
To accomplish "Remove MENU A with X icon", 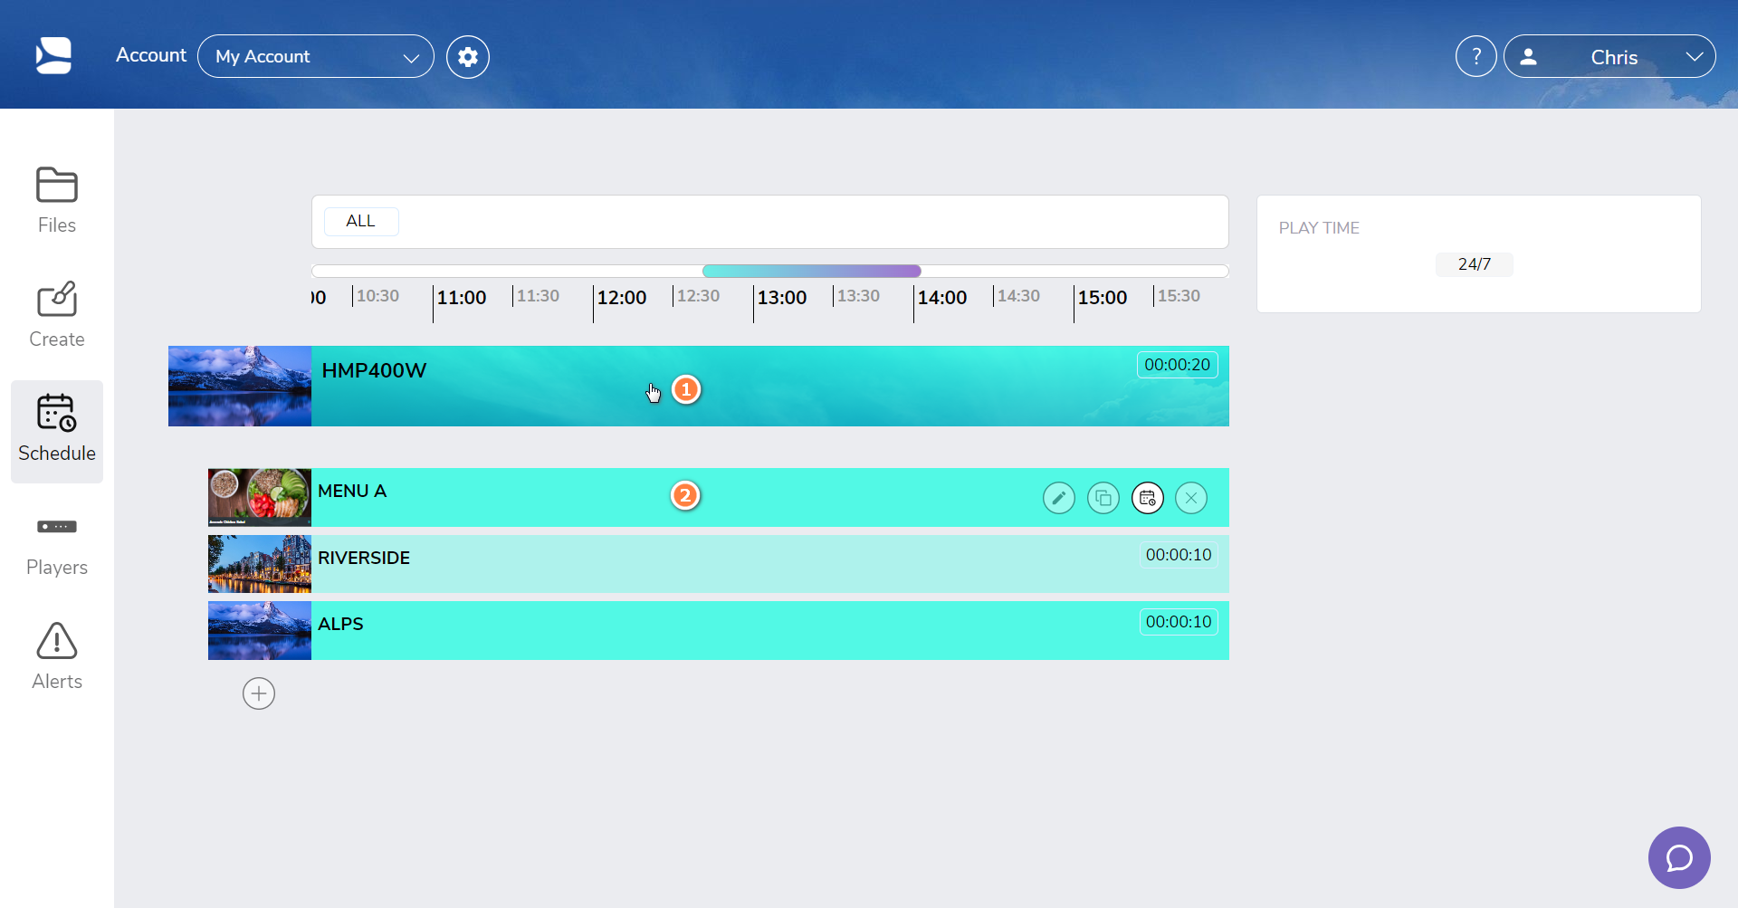I will tap(1191, 498).
